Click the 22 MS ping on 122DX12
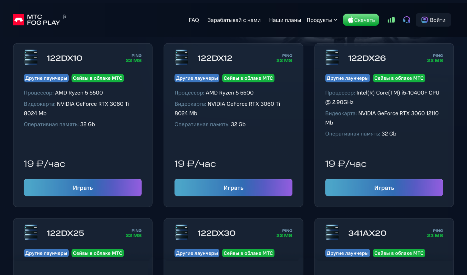This screenshot has height=275, width=467. pyautogui.click(x=284, y=60)
